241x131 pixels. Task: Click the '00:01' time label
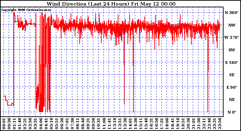4,124
